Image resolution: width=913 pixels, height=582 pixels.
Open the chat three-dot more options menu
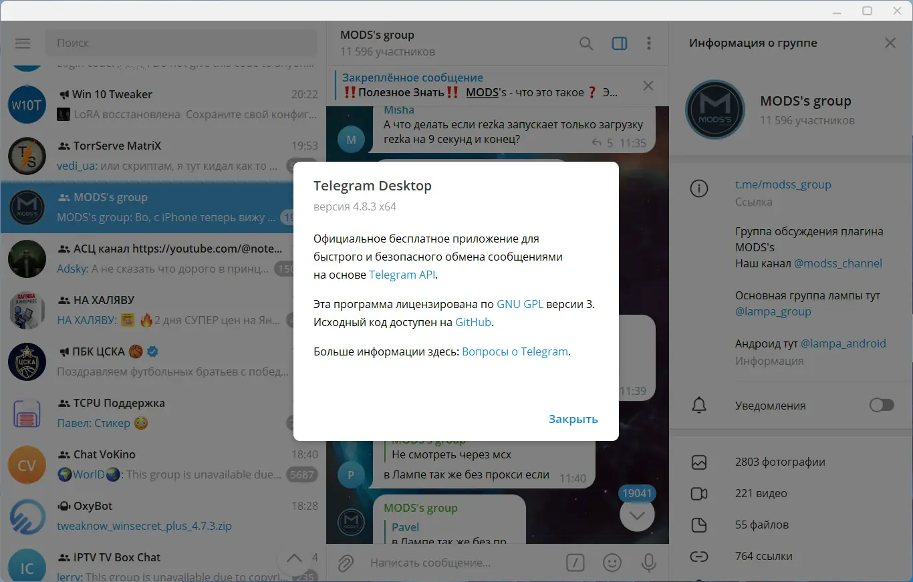(x=649, y=43)
